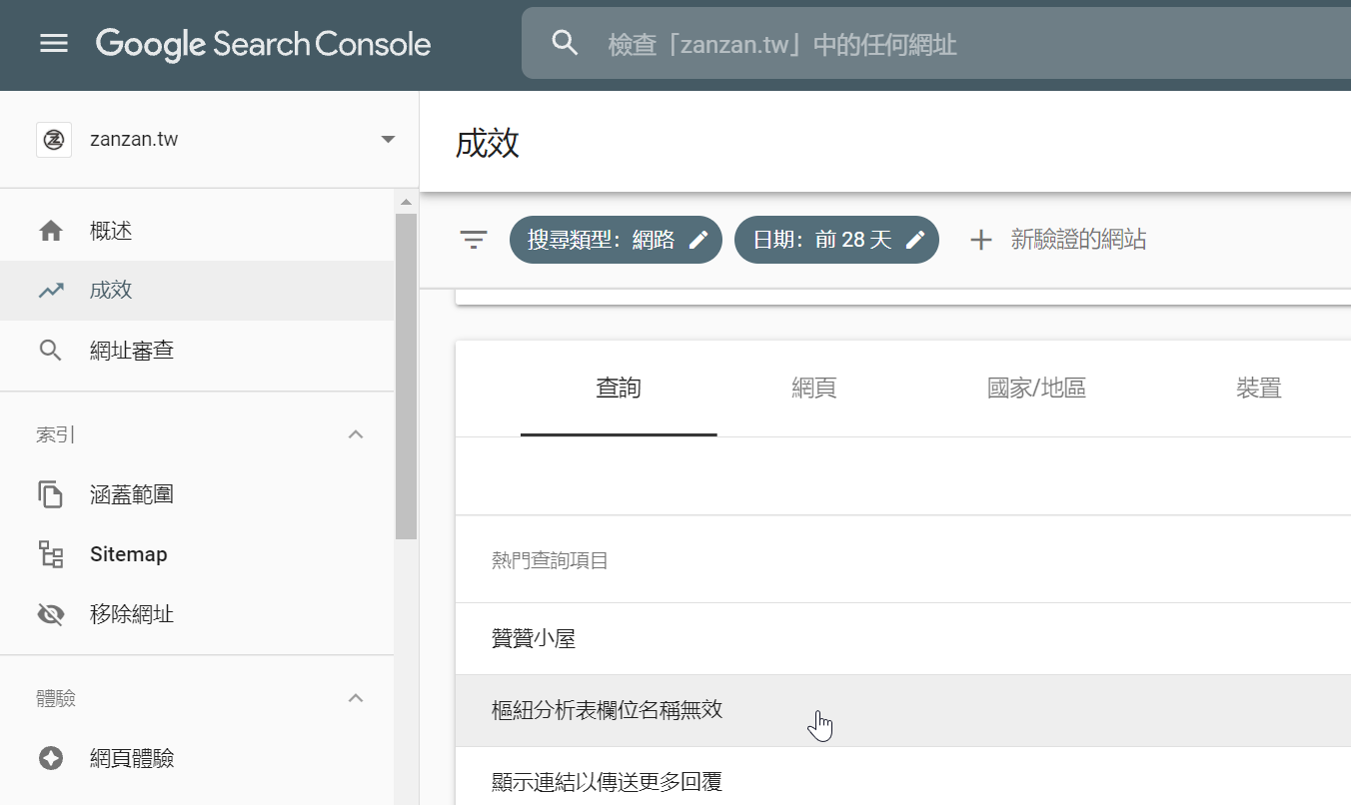The image size is (1351, 805).
Task: Click the home icon beside 概述
Action: pyautogui.click(x=51, y=232)
